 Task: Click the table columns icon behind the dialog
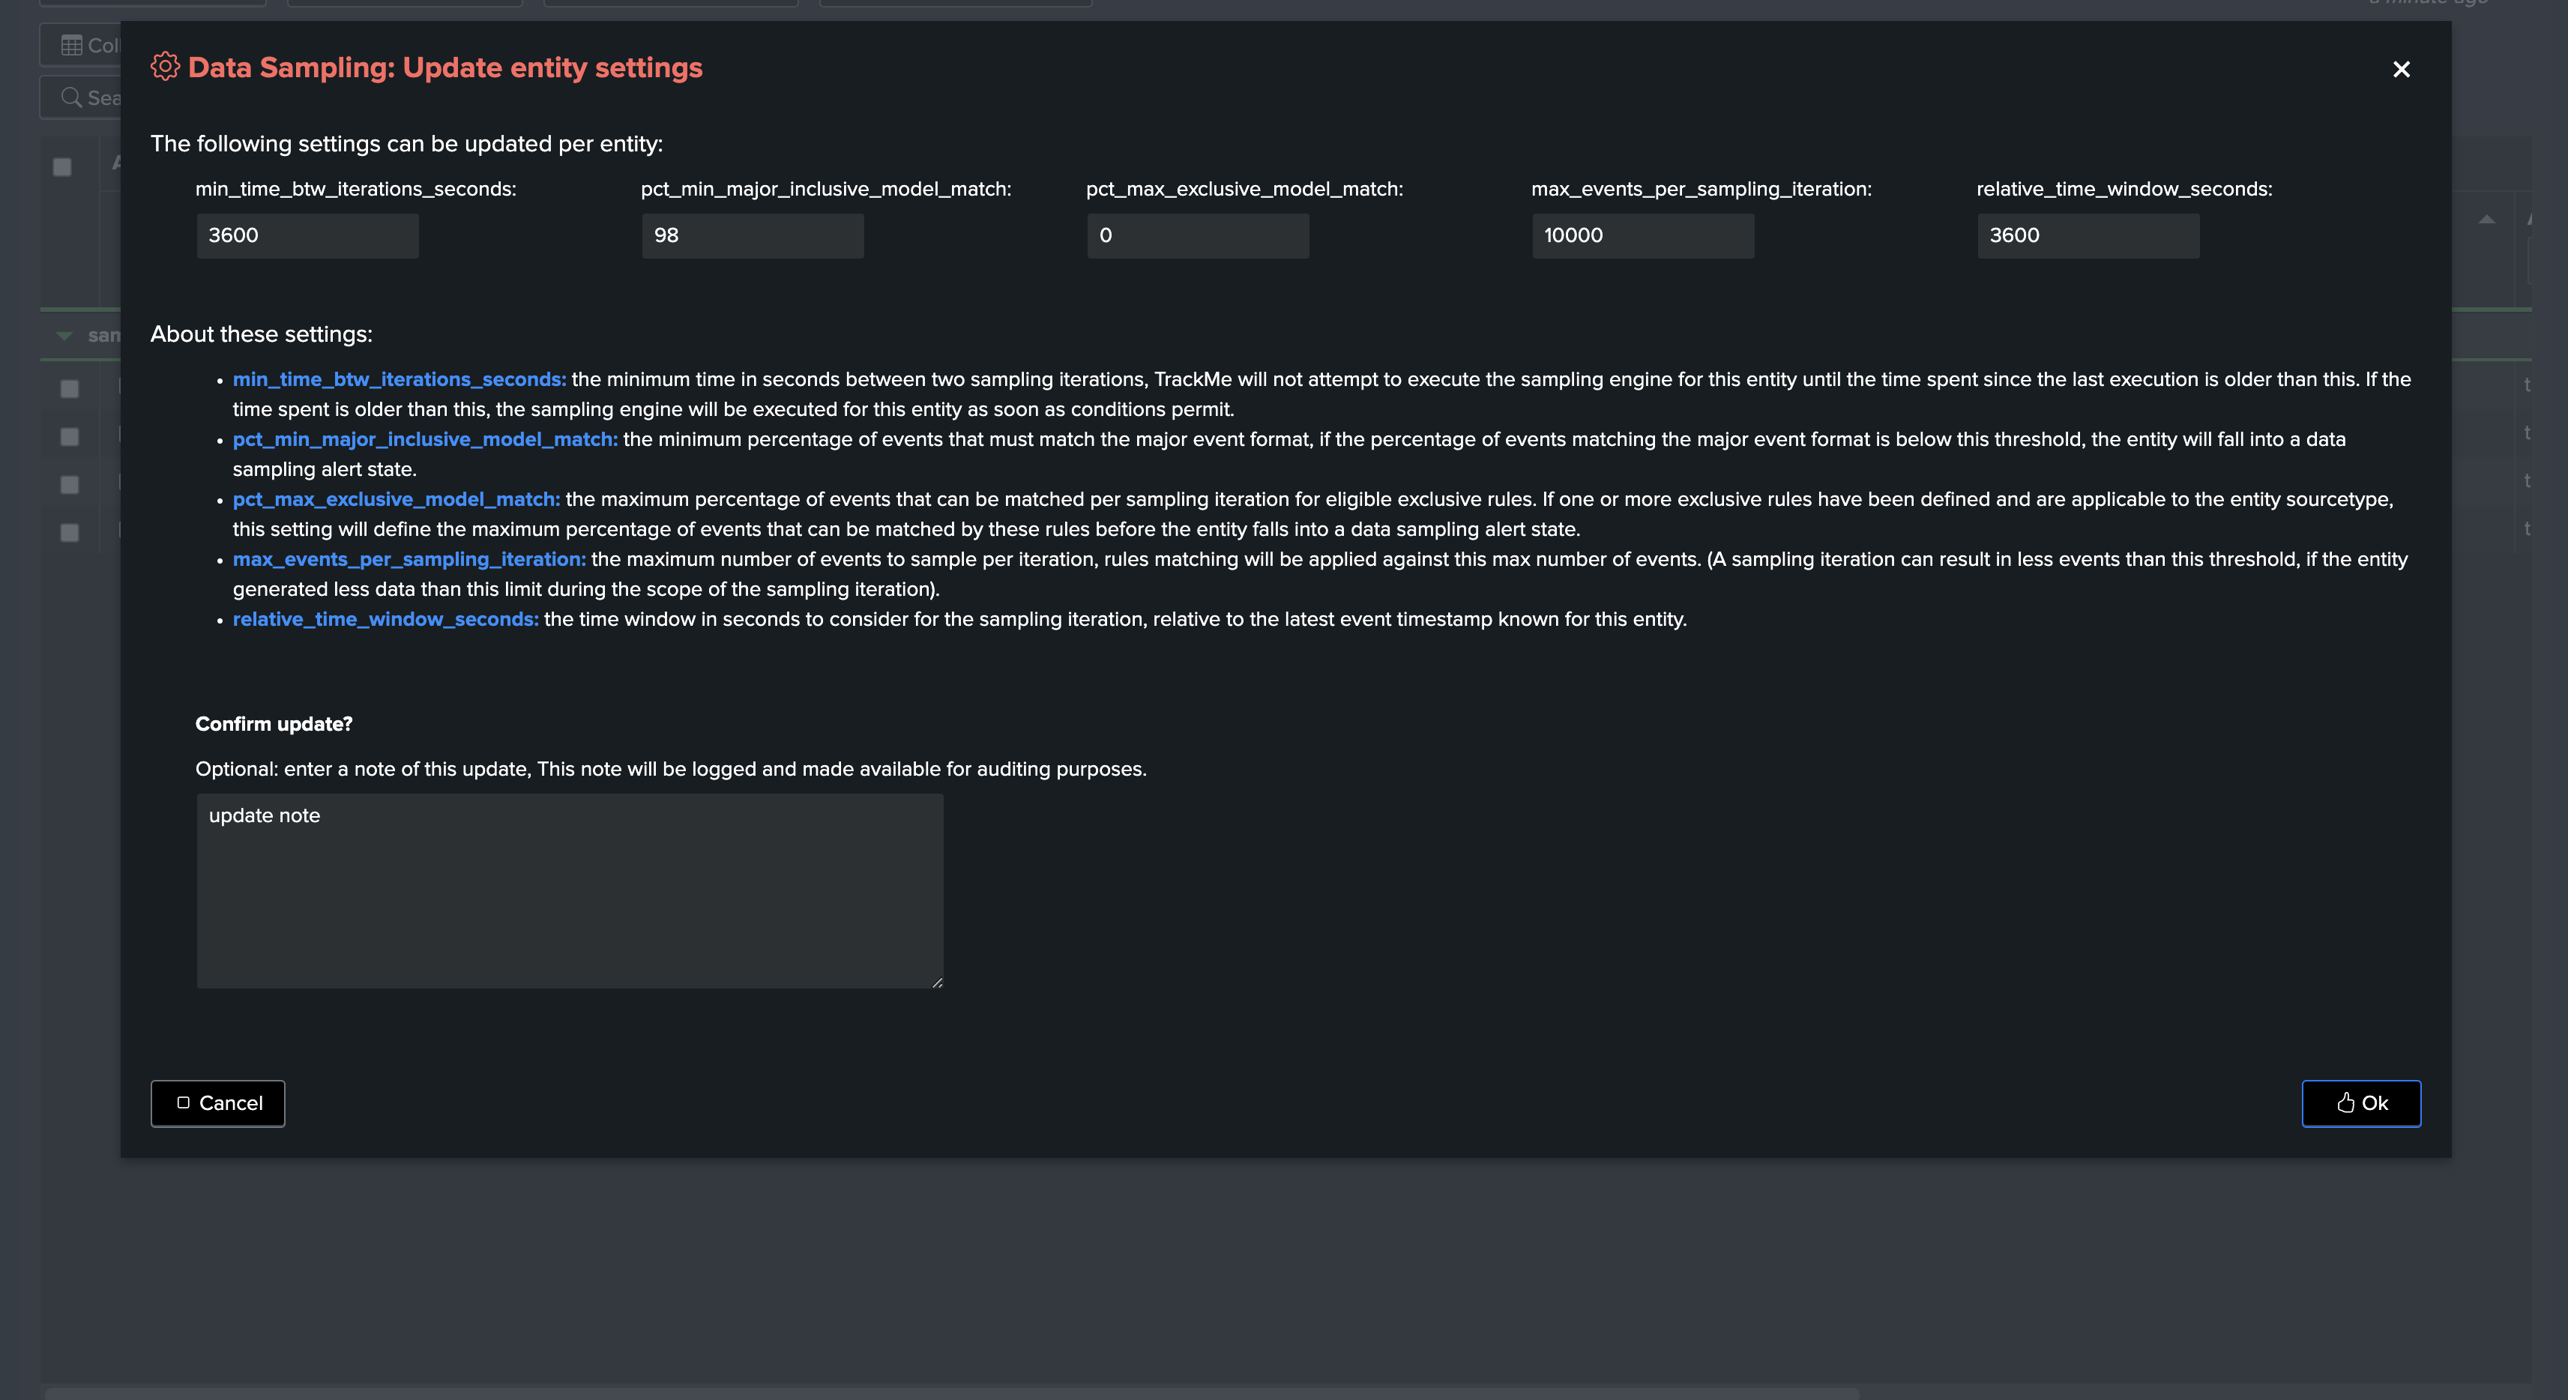pyautogui.click(x=72, y=45)
